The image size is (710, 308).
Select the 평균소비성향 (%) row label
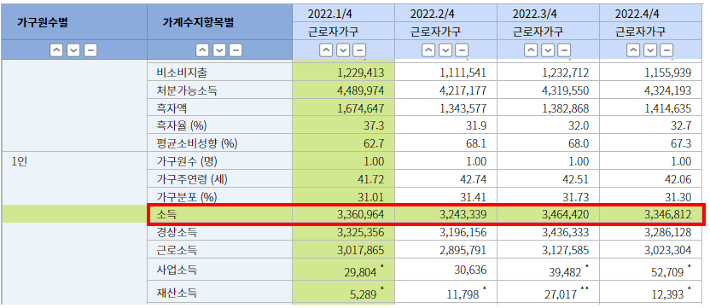[x=196, y=143]
